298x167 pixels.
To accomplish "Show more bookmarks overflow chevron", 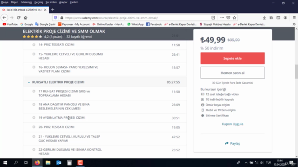I will 294,24.
